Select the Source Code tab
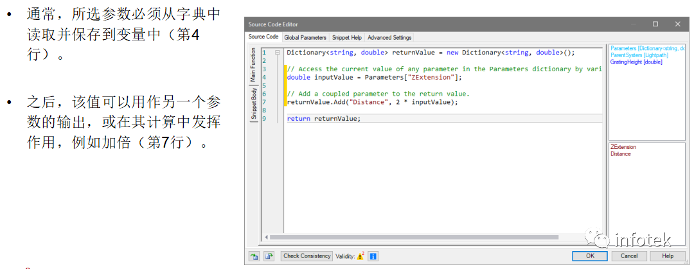Image resolution: width=694 pixels, height=269 pixels. click(x=263, y=37)
